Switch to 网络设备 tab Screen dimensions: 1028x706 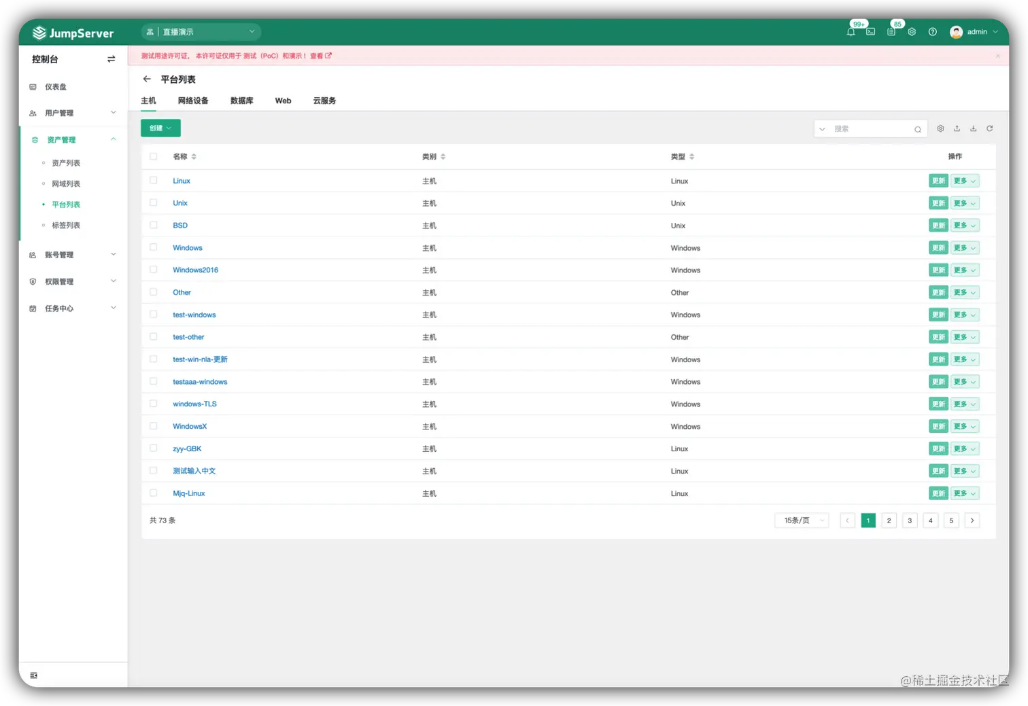(x=193, y=101)
